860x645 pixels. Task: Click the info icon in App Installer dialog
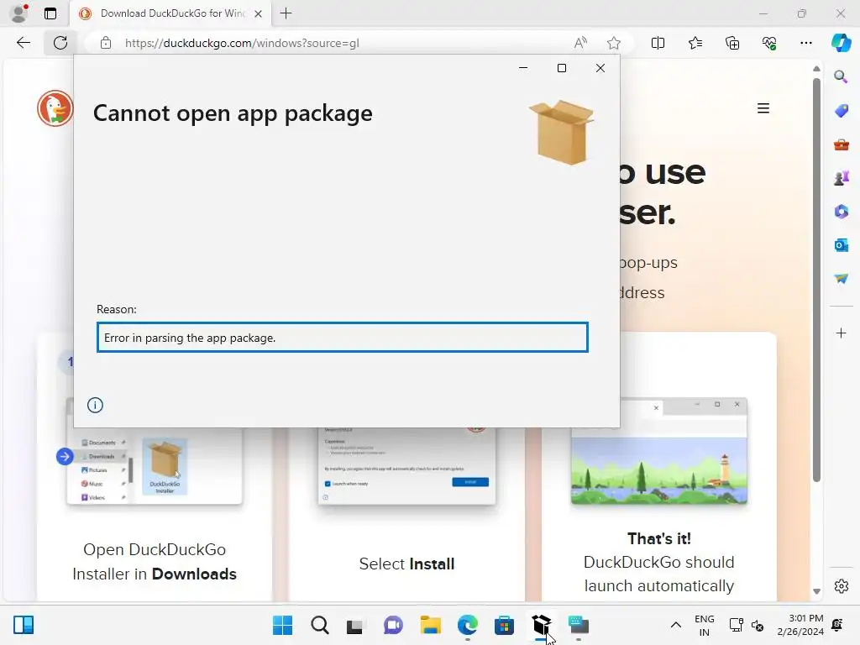click(x=95, y=405)
